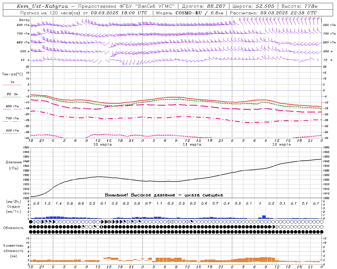Click the 'Осадки' precipitation label
This screenshot has width=337, height=269.
13,206
